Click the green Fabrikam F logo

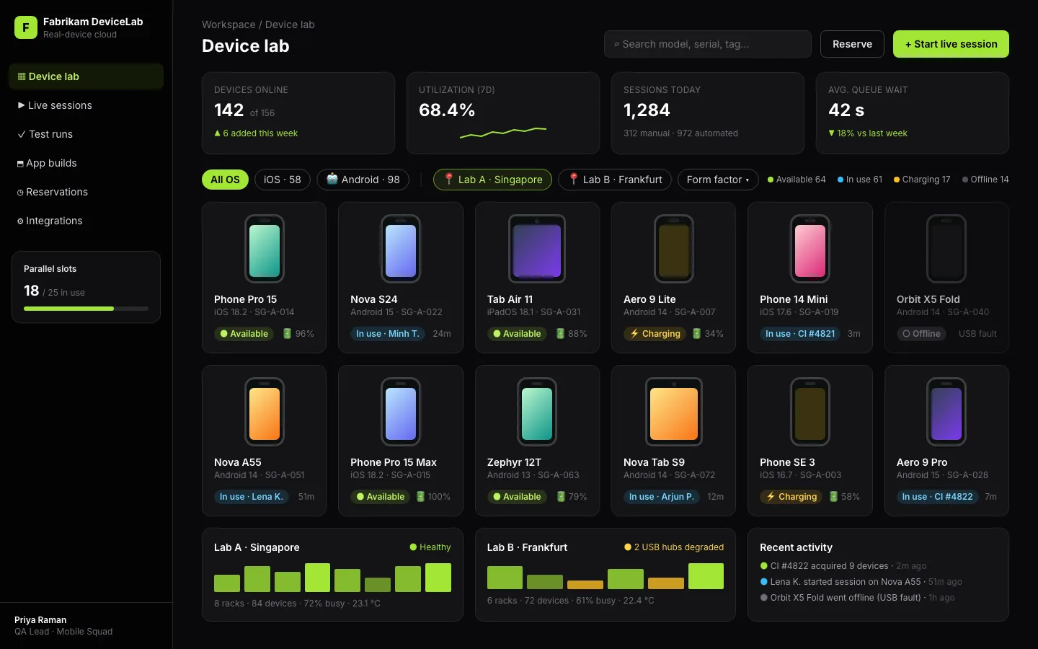[26, 27]
